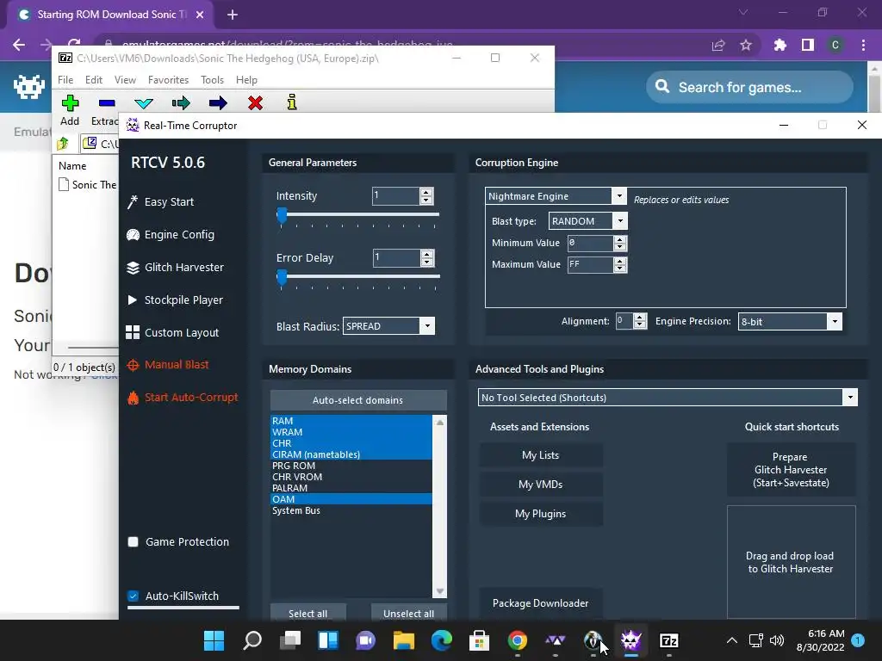Click the 7-Zip Test checkmark icon
This screenshot has width=882, height=661.
coord(144,103)
